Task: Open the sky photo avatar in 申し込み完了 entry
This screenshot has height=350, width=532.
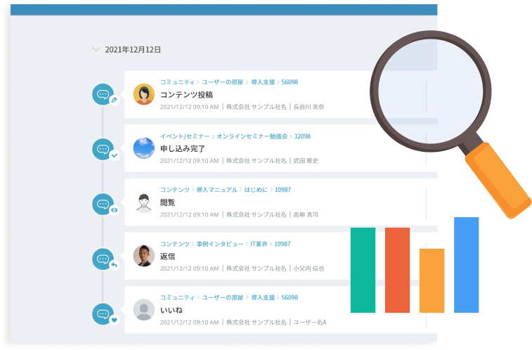Action: 144,148
